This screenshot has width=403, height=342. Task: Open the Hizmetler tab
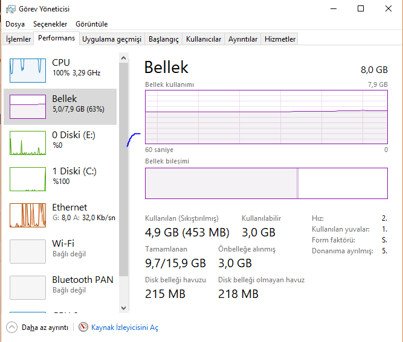pyautogui.click(x=280, y=39)
